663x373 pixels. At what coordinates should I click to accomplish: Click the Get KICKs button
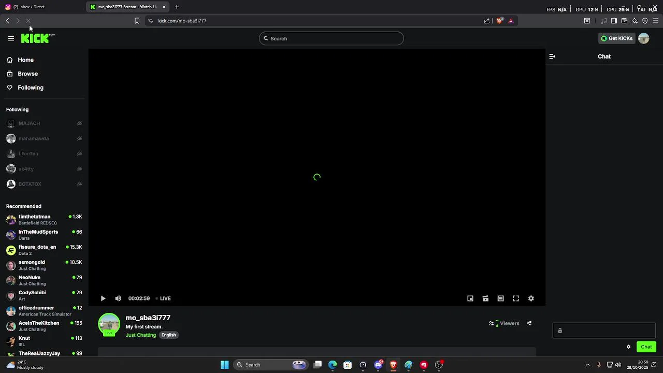(616, 38)
